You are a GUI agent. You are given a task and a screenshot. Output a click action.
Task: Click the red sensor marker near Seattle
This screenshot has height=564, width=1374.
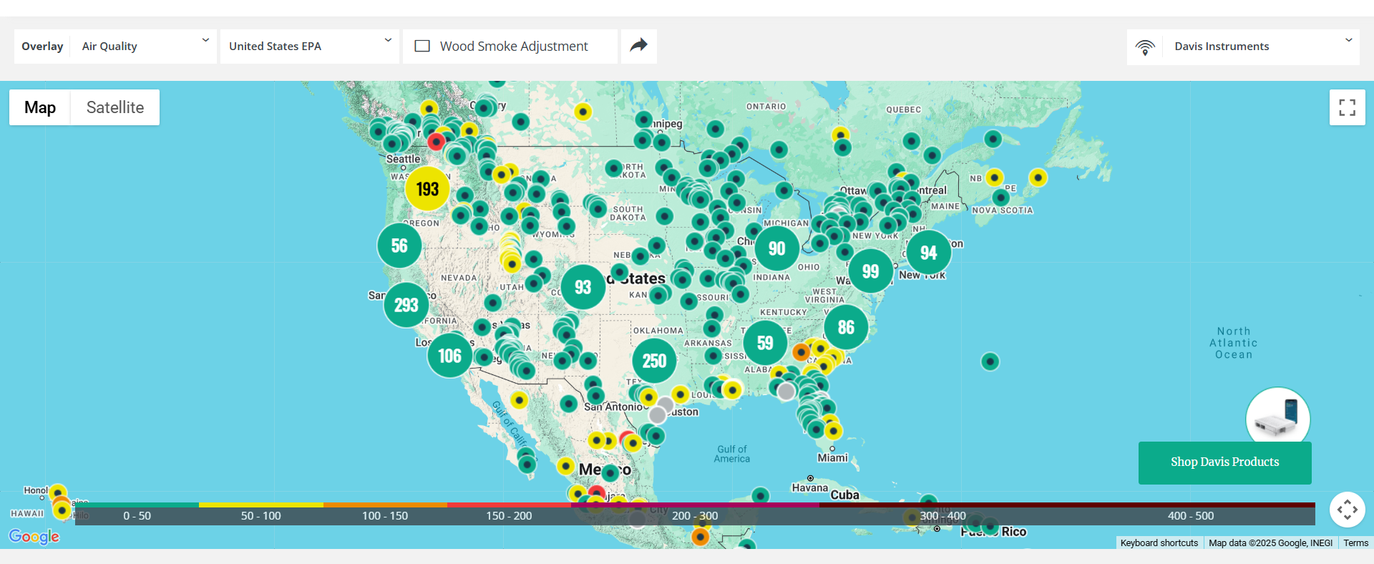click(x=436, y=142)
